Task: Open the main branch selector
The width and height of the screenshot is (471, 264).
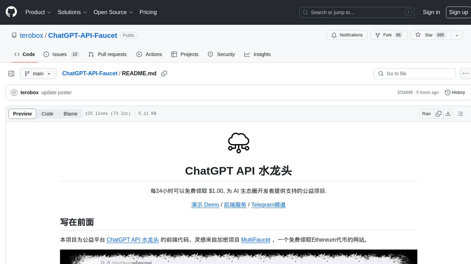Action: (38, 74)
